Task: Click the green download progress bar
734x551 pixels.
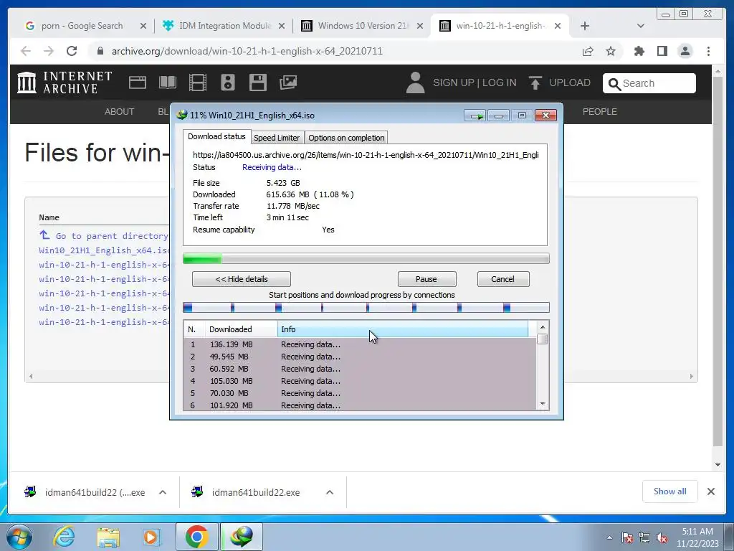Action: click(366, 258)
